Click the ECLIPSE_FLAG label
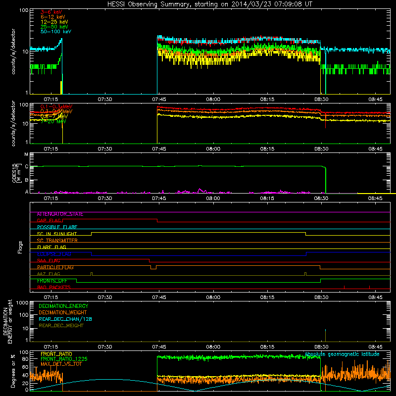396x396 pixels. pos(54,254)
